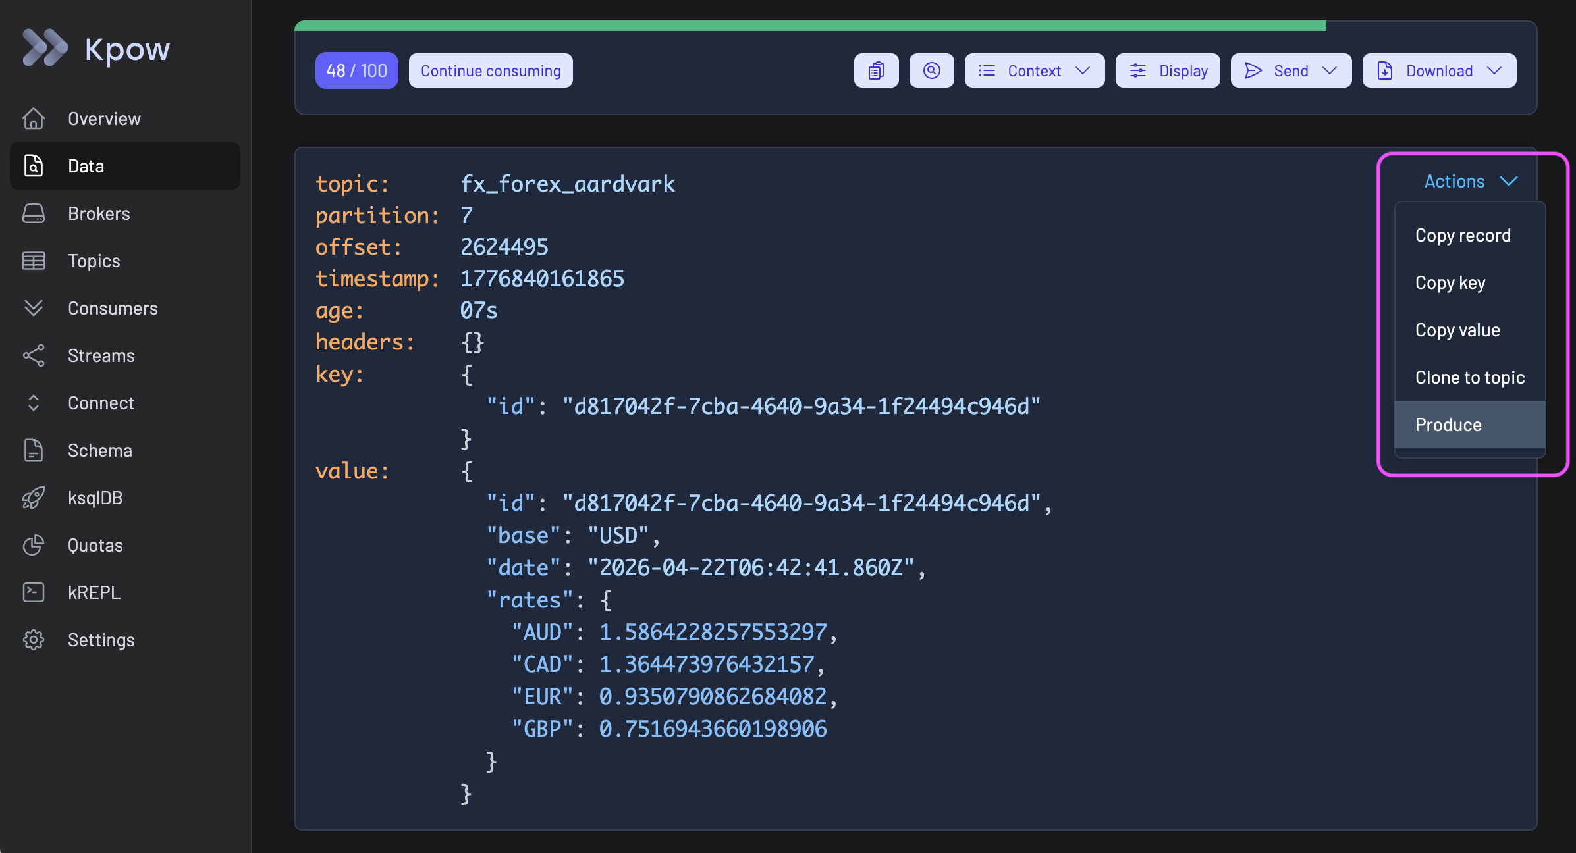This screenshot has width=1576, height=853.
Task: Click the age value 07s
Action: [479, 310]
